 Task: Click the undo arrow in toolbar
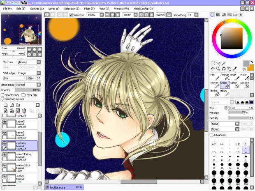(47, 15)
